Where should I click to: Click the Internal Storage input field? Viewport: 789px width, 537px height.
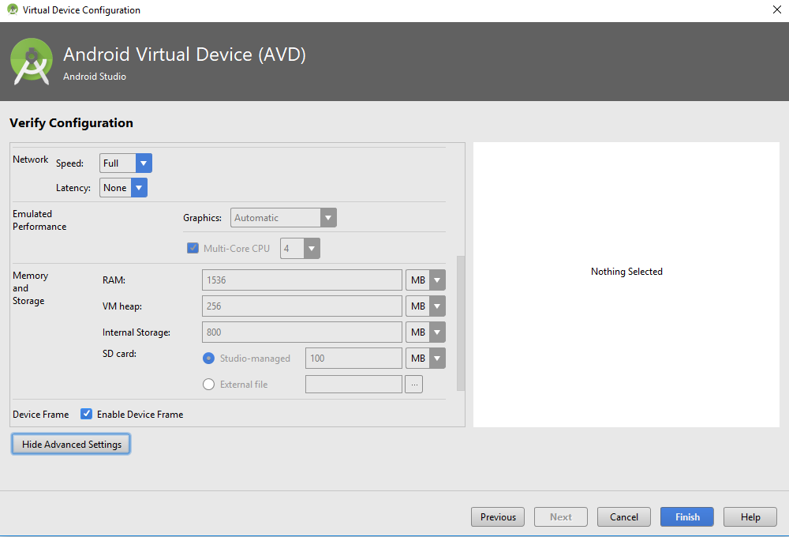tap(302, 332)
